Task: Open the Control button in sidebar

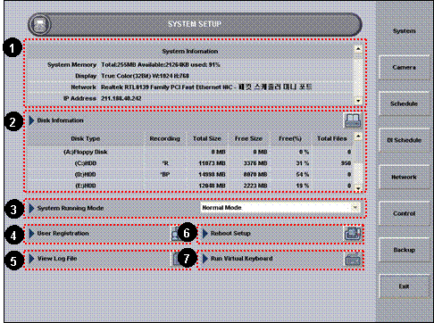Action: coord(404,213)
